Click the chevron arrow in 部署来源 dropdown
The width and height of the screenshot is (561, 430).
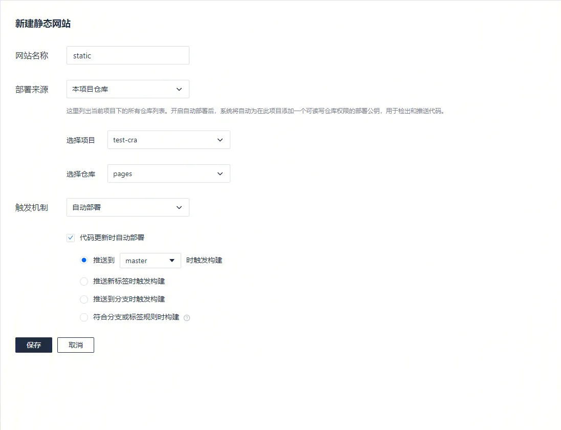click(x=179, y=89)
